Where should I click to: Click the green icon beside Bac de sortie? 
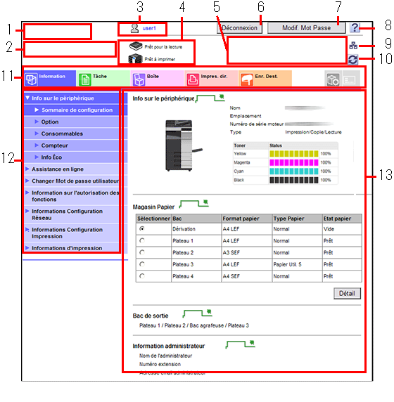pos(198,313)
